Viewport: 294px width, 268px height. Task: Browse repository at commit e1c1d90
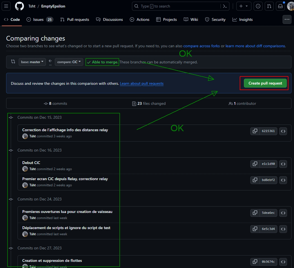coord(283,164)
